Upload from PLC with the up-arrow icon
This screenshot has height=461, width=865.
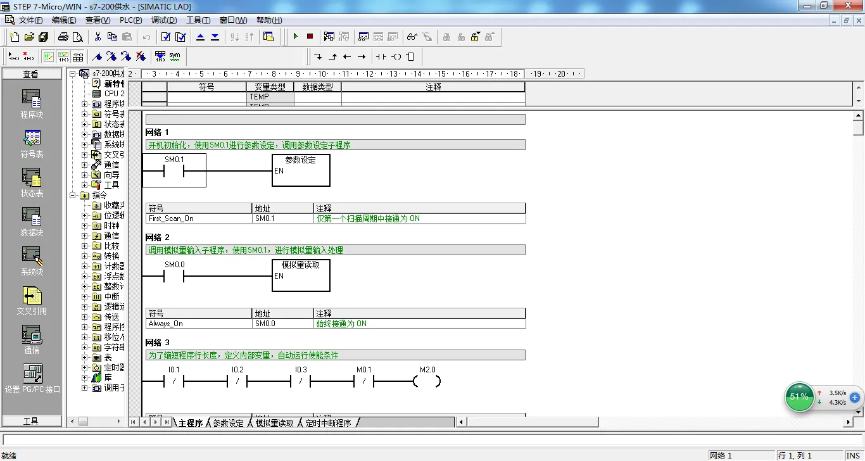201,37
